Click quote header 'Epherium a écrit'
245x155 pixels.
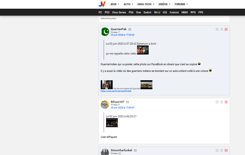[147, 44]
